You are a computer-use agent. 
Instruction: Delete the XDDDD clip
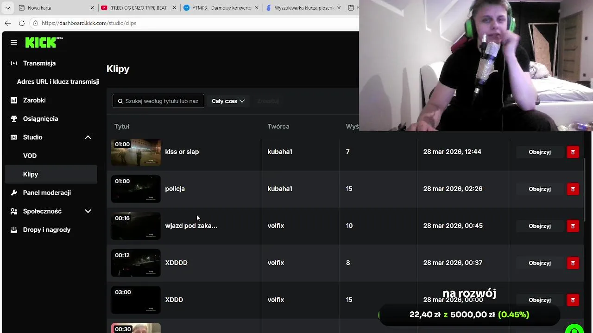click(x=573, y=263)
